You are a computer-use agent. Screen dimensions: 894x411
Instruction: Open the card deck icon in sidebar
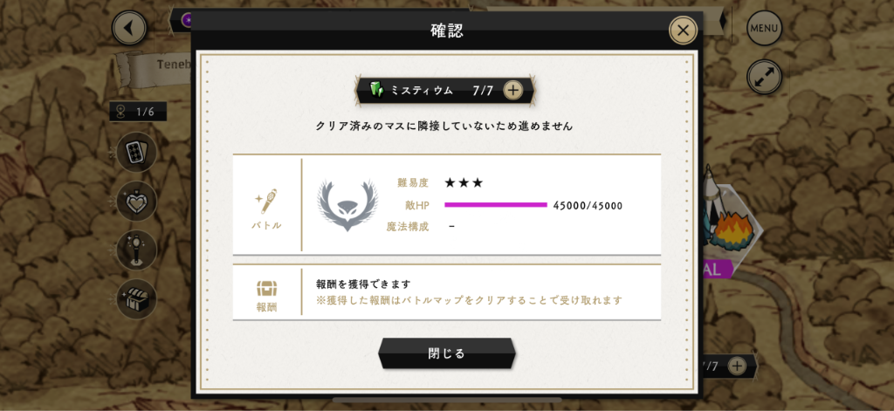point(137,152)
